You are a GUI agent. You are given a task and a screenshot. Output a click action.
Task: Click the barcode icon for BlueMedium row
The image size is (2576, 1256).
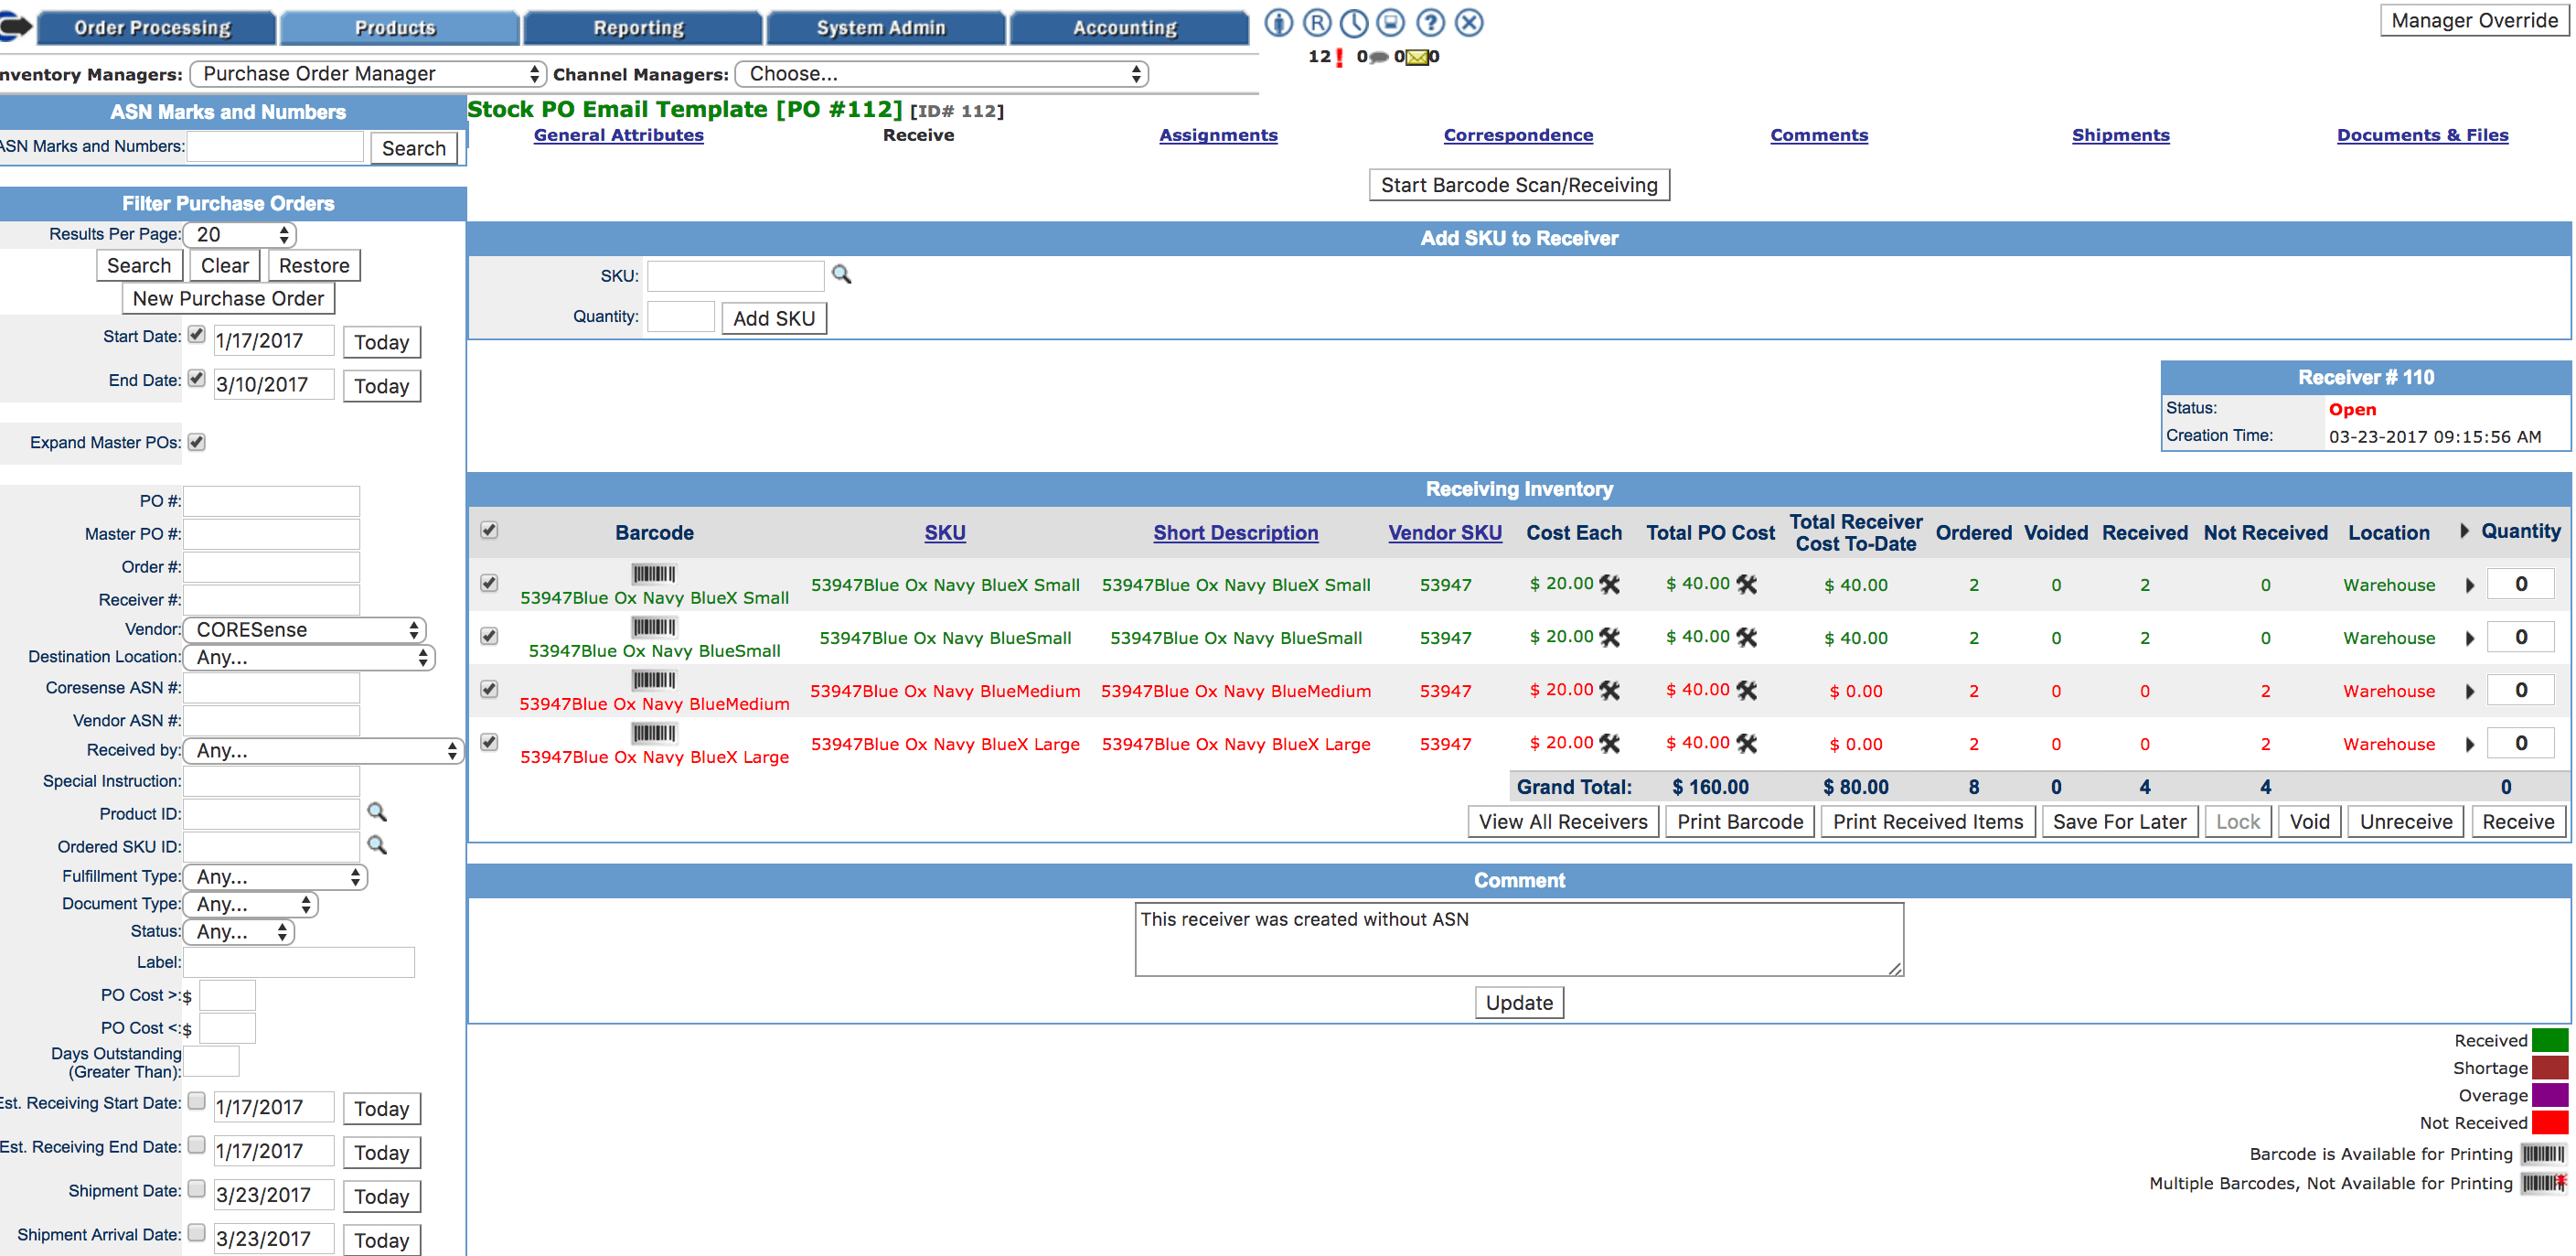[x=654, y=680]
